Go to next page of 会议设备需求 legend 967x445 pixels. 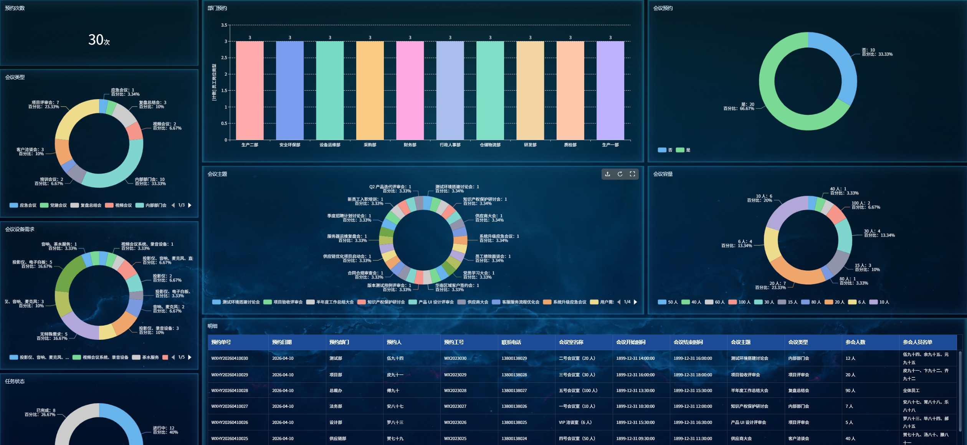190,357
